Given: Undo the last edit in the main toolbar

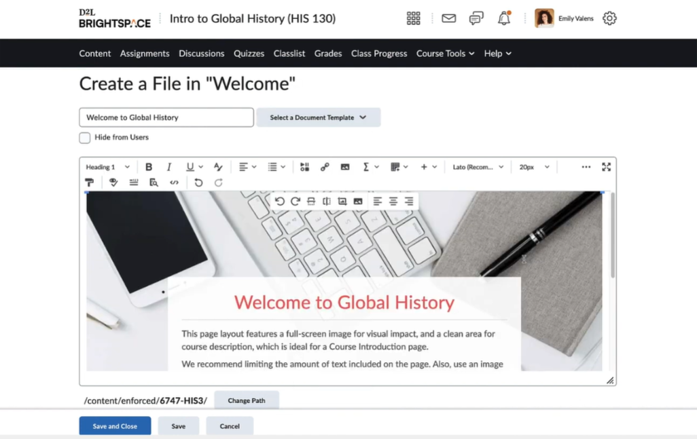Looking at the screenshot, I should pos(198,183).
